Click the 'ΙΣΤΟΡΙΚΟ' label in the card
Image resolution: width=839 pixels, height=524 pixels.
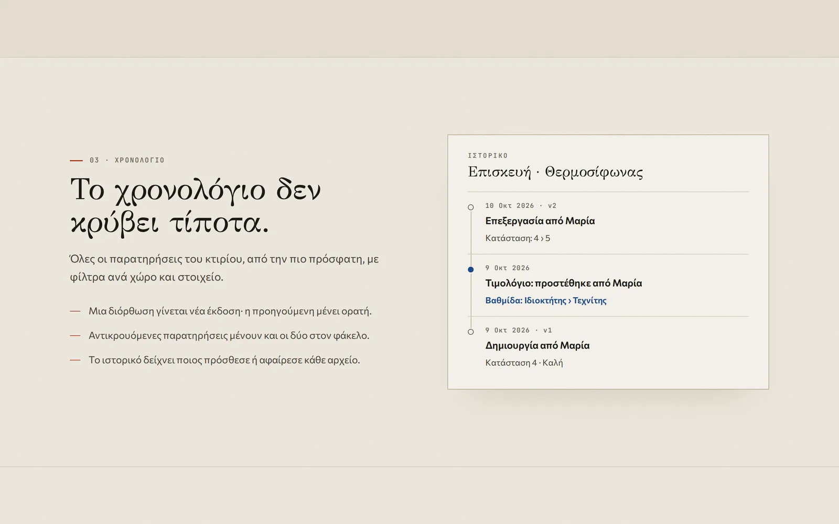coord(488,156)
